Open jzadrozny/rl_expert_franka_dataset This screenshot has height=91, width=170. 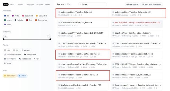coord(137,86)
